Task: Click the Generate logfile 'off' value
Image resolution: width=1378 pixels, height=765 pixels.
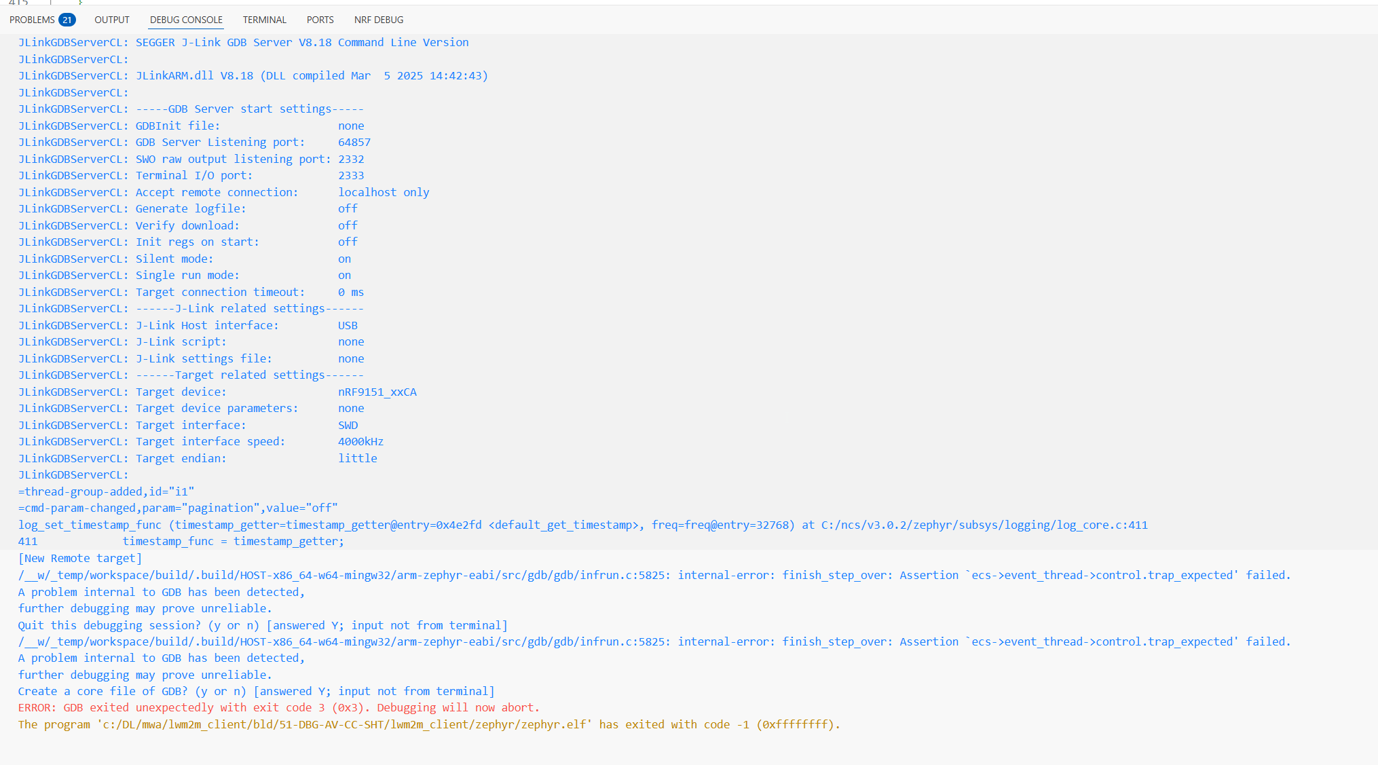Action: [348, 208]
